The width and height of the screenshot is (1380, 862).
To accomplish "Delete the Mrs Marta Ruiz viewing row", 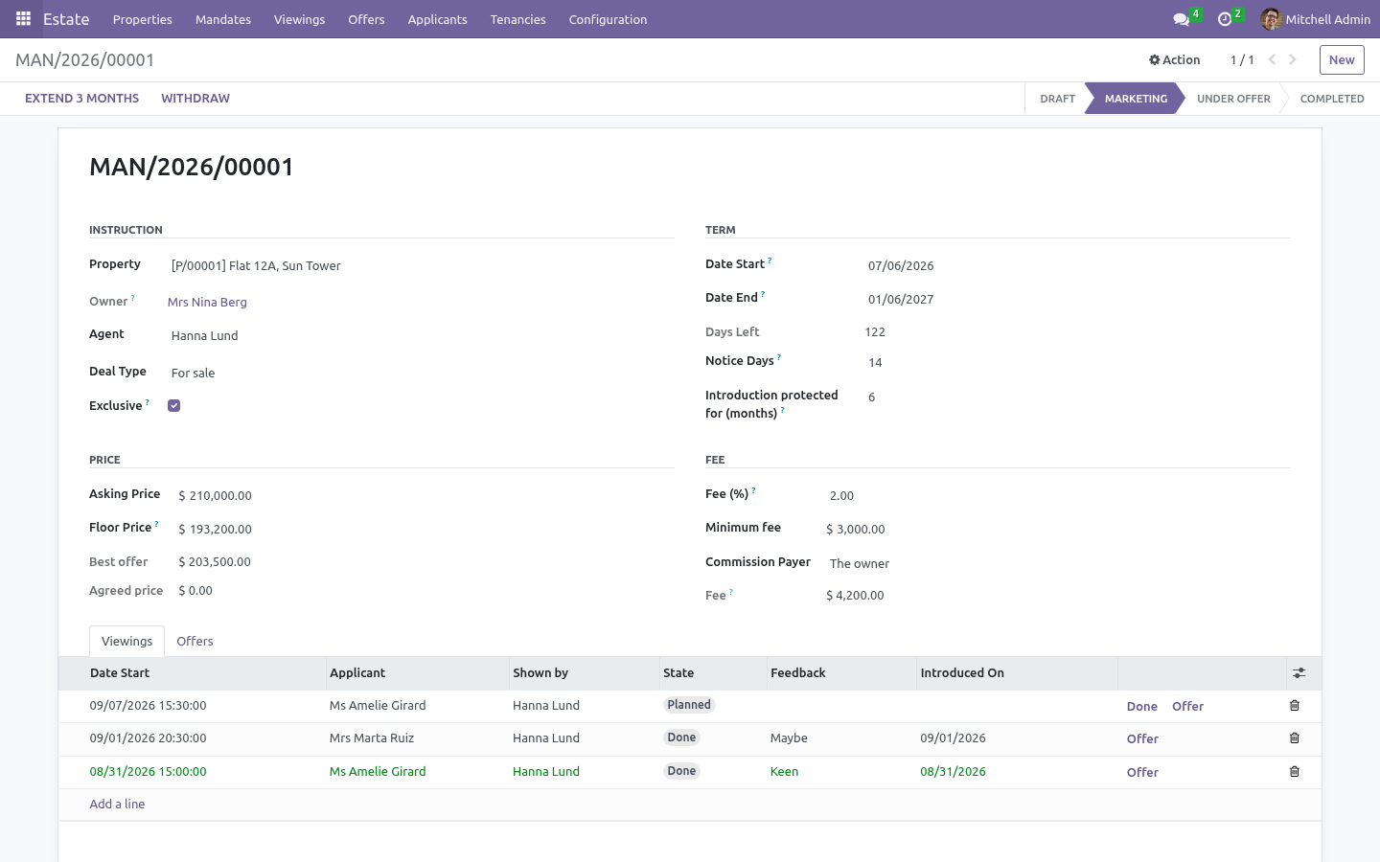I will (1295, 738).
